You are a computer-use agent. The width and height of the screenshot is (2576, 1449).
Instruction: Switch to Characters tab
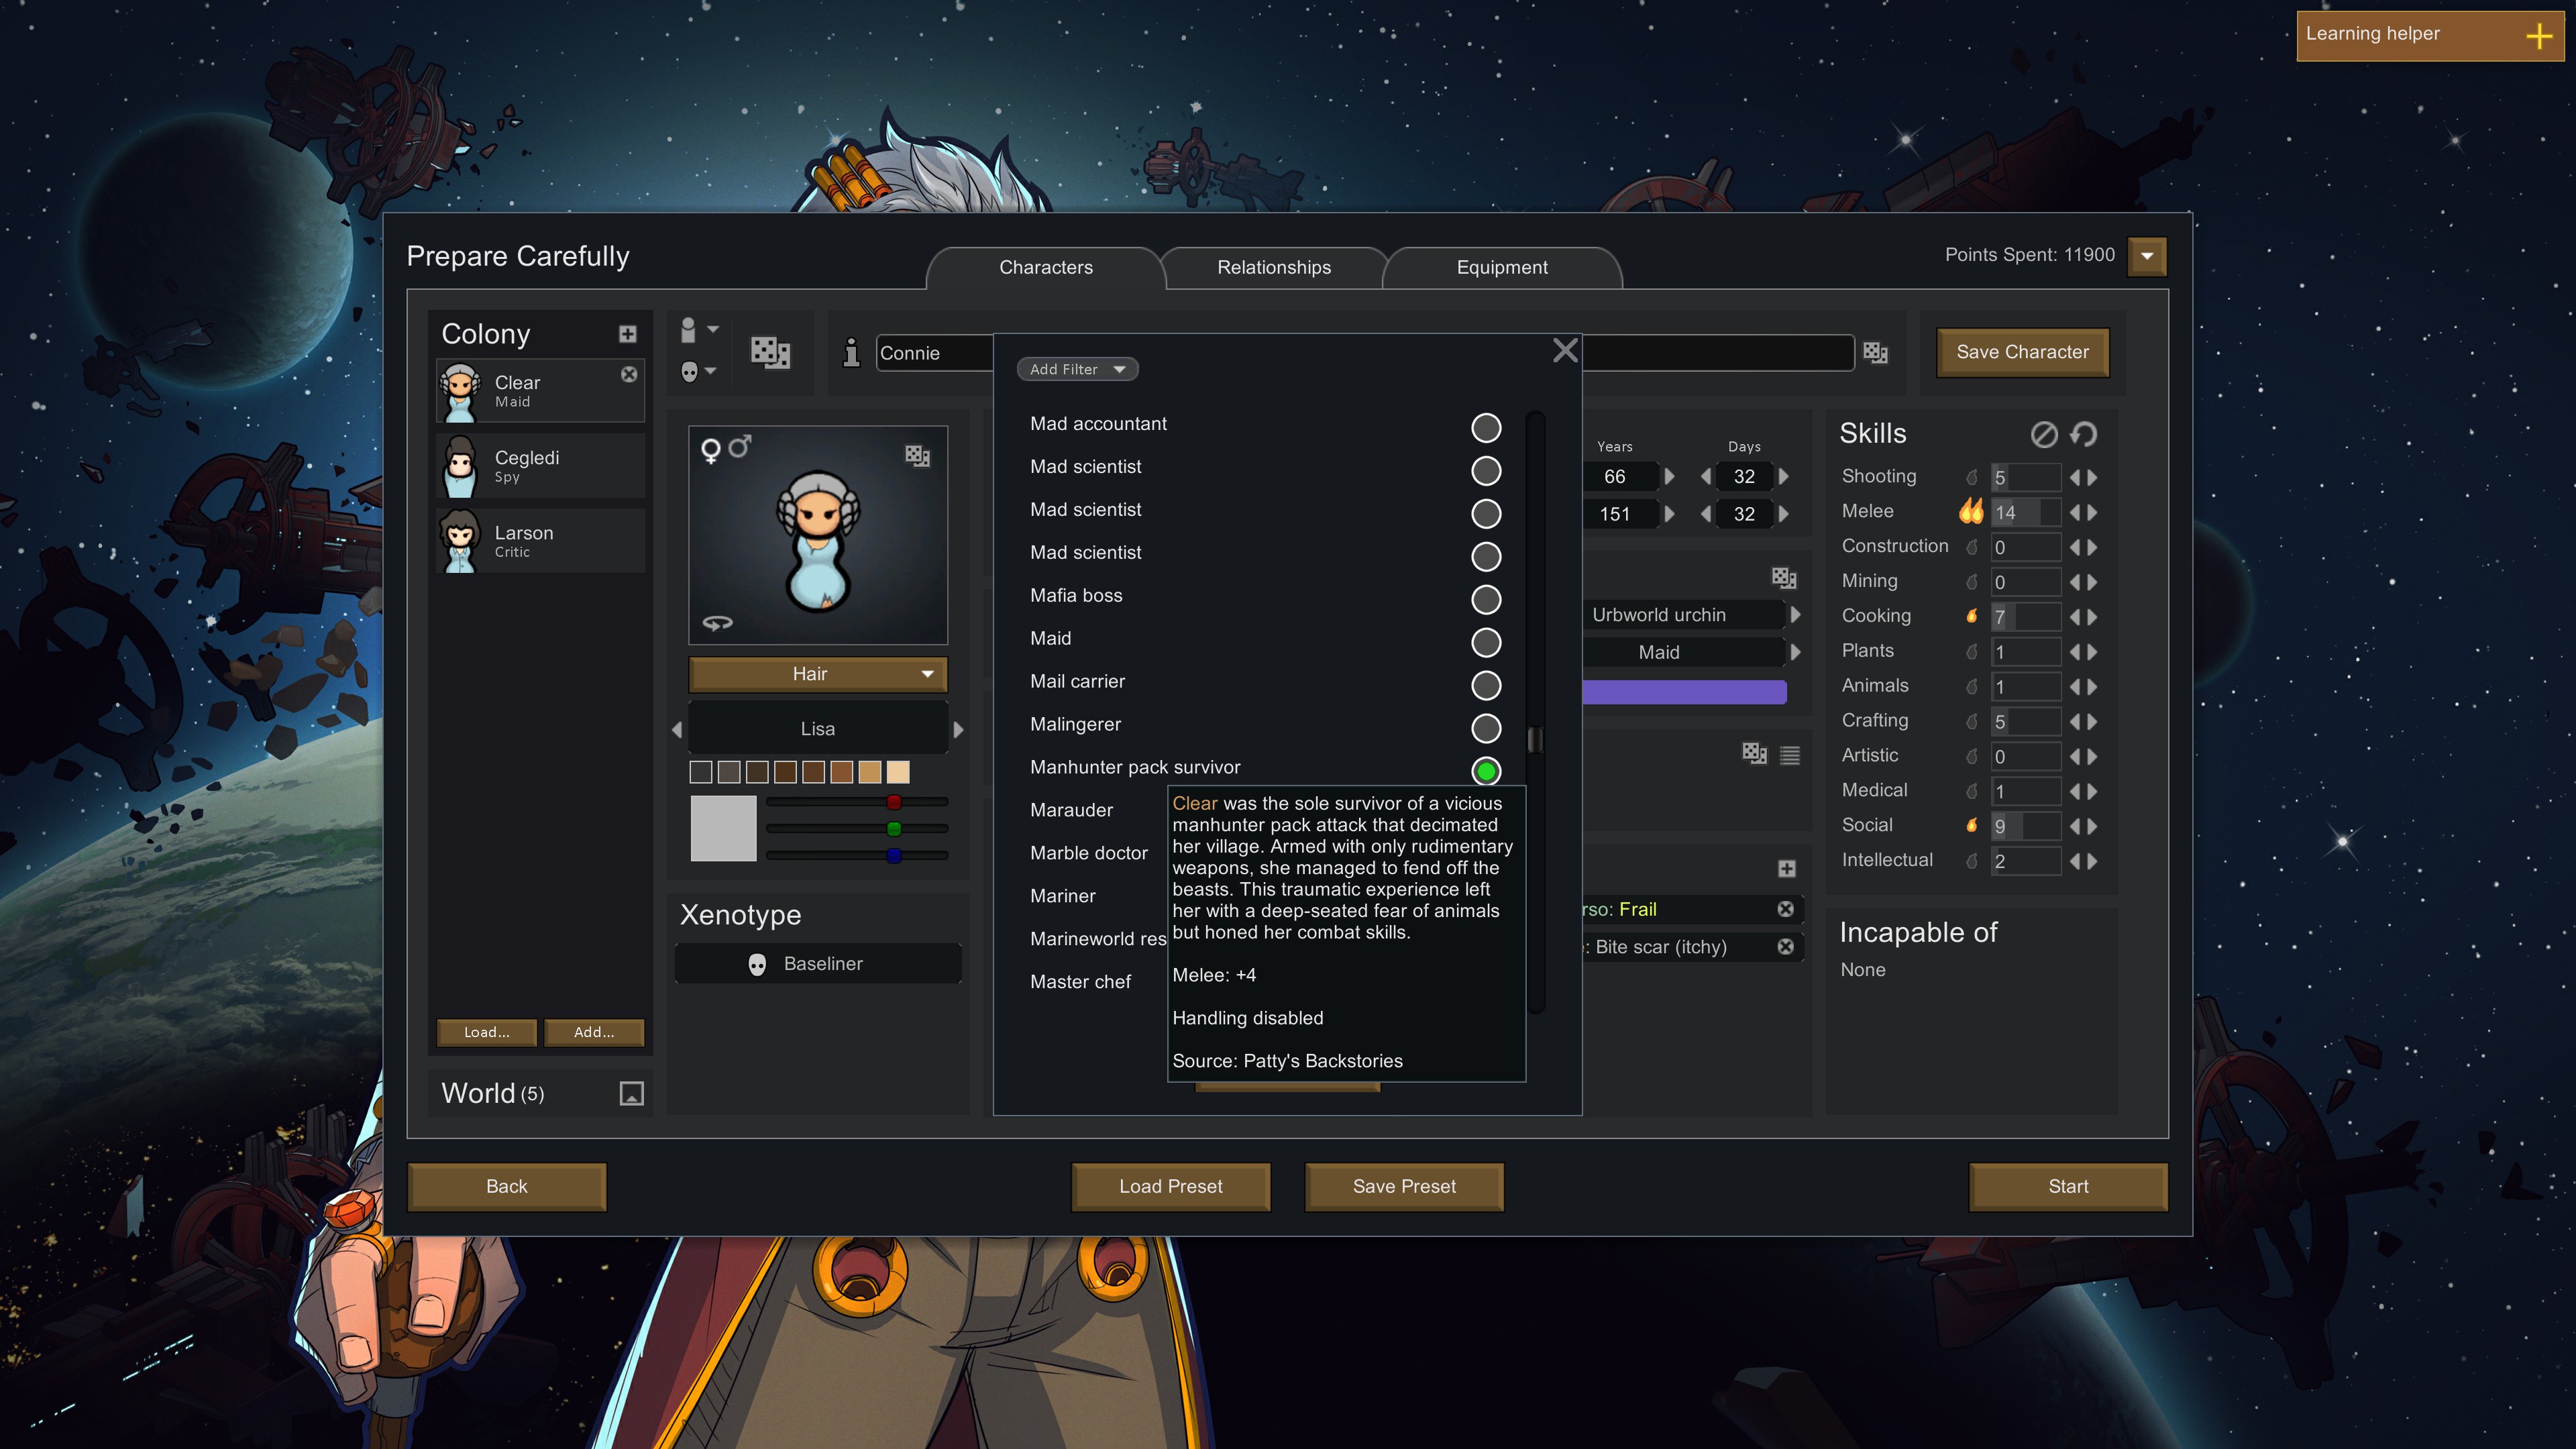(x=1046, y=267)
